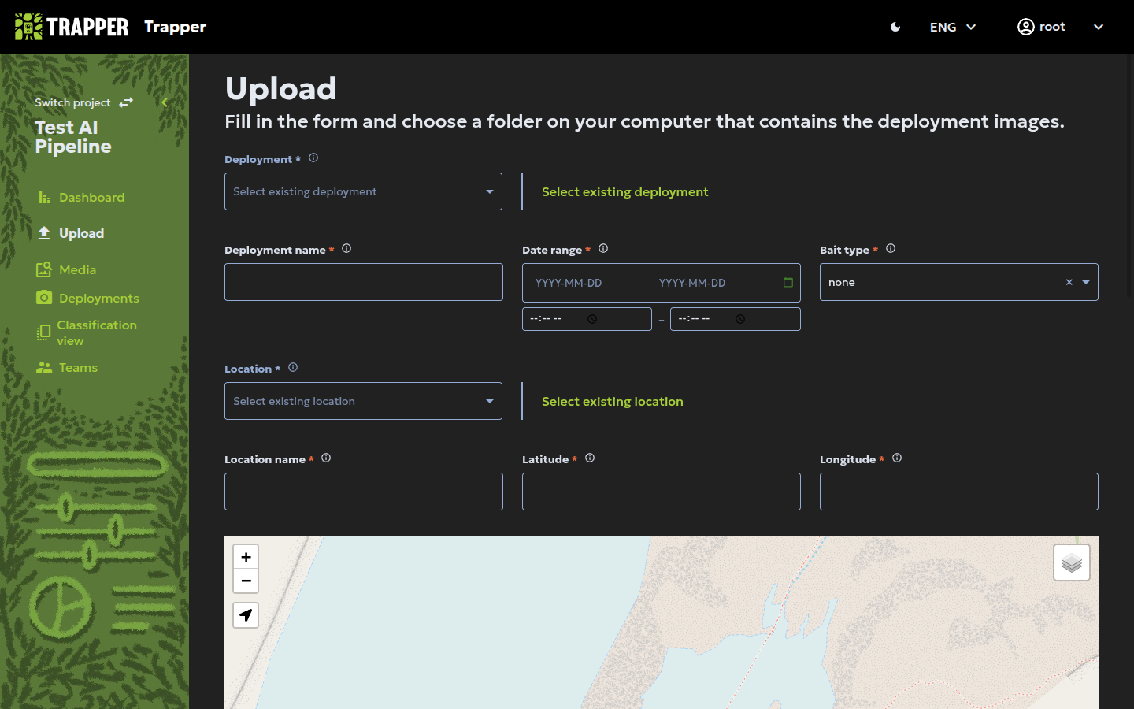This screenshot has width=1134, height=709.
Task: Open Deployments in the sidebar
Action: 87,298
